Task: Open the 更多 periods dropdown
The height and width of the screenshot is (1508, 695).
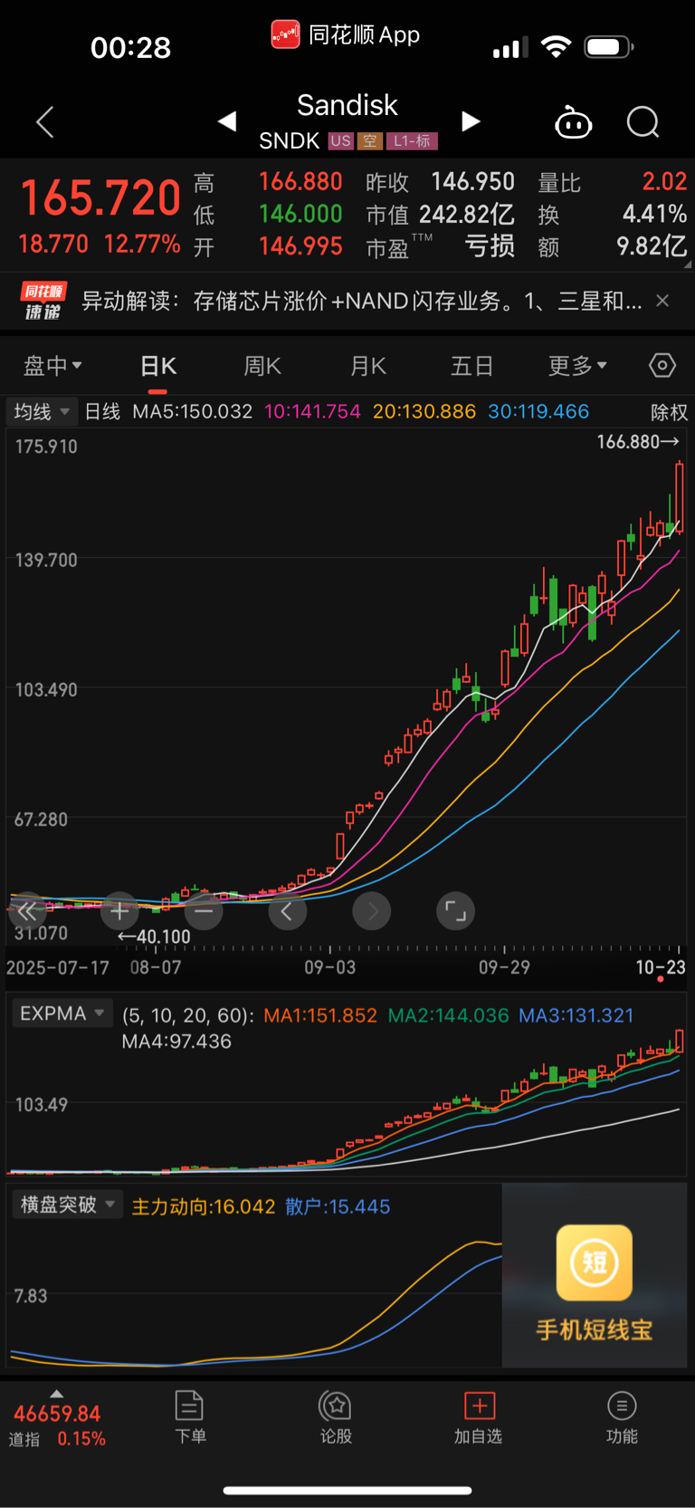Action: point(577,366)
